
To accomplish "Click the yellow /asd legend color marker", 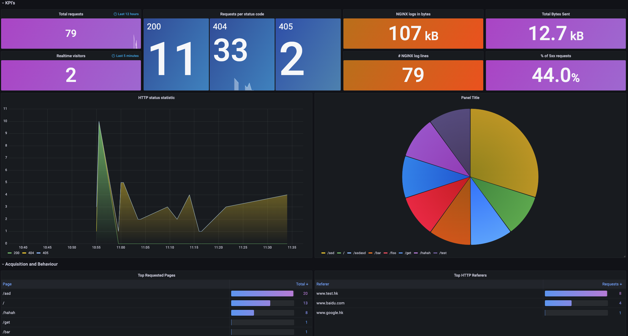I will (x=323, y=253).
